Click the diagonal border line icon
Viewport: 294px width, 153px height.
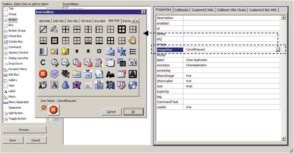coord(43,29)
